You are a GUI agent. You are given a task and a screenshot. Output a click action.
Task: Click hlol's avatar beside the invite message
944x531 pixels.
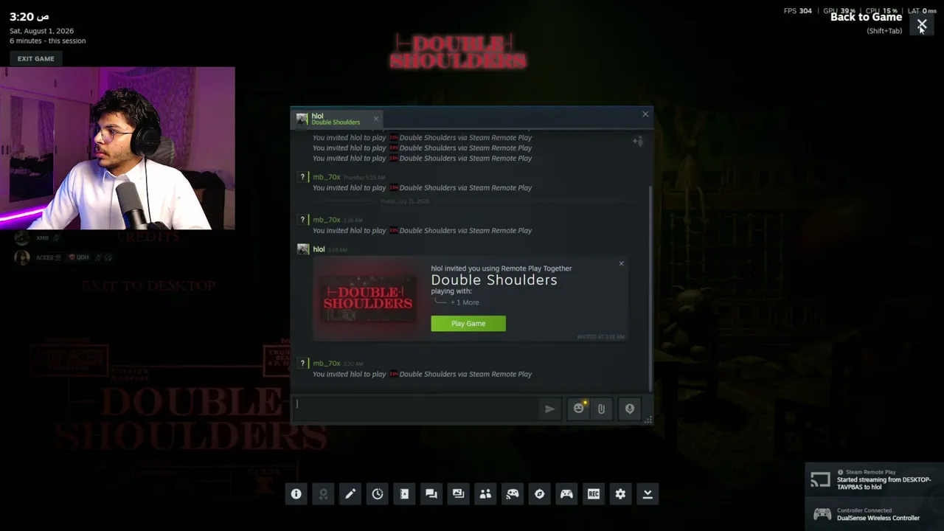click(x=303, y=249)
